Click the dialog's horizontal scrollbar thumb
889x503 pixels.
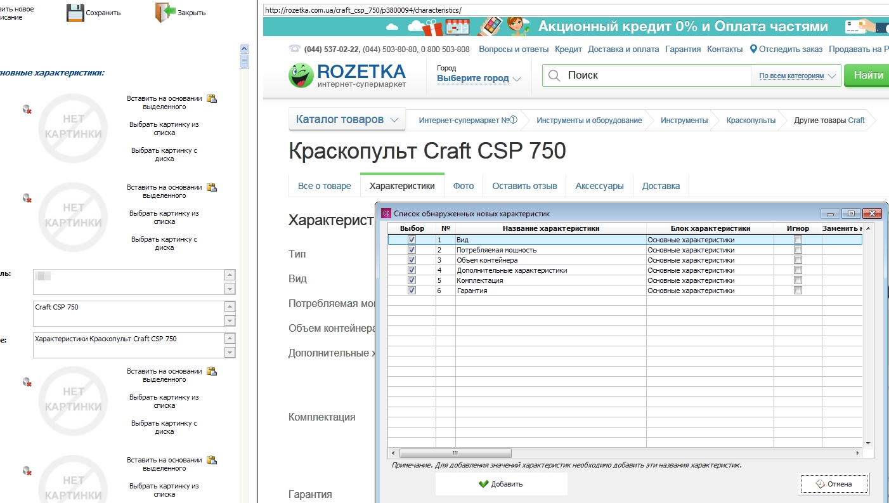(455, 453)
